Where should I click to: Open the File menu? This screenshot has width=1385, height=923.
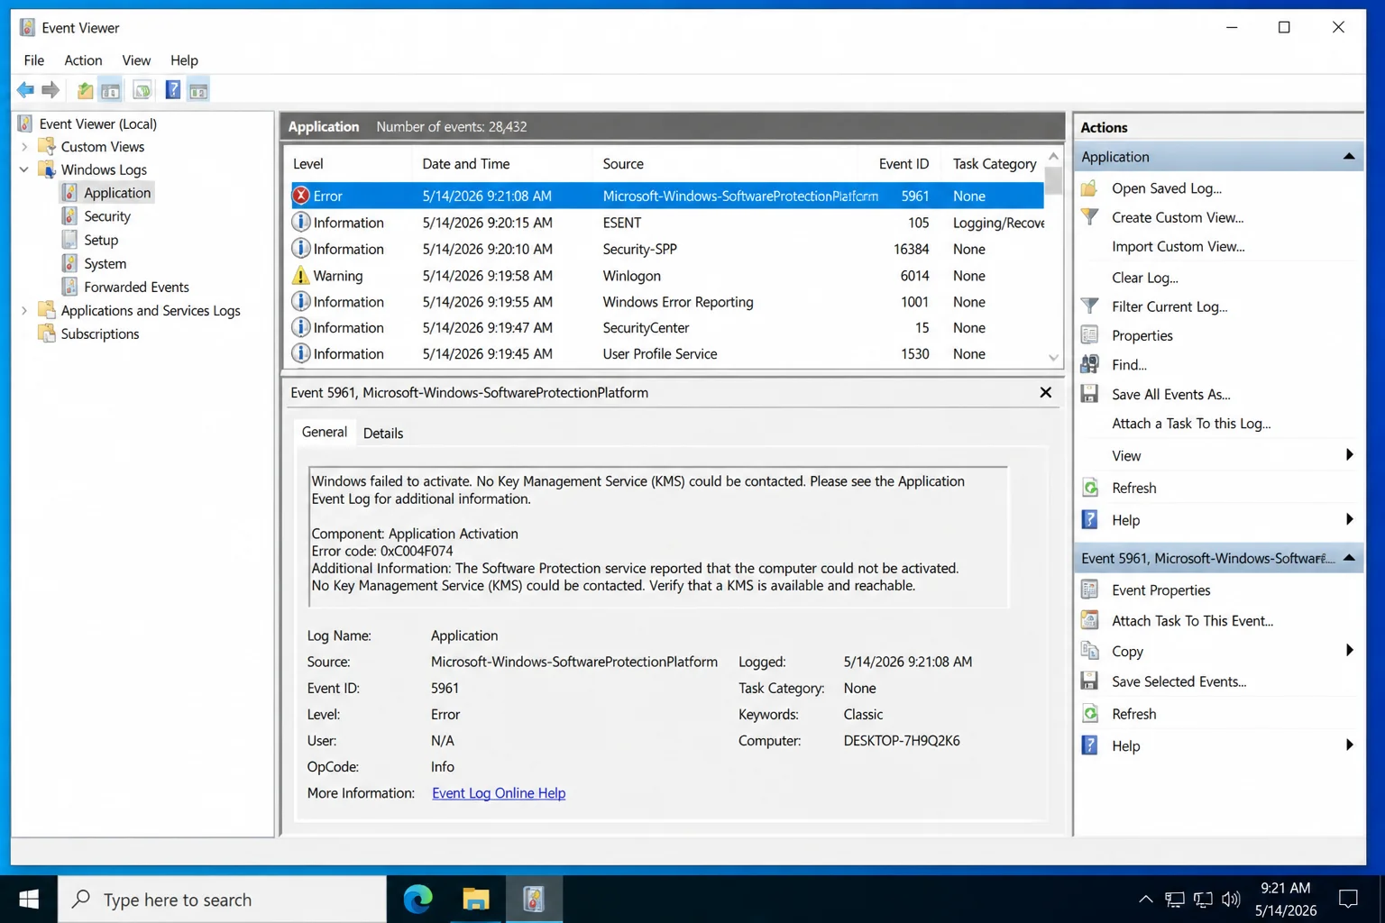[34, 60]
